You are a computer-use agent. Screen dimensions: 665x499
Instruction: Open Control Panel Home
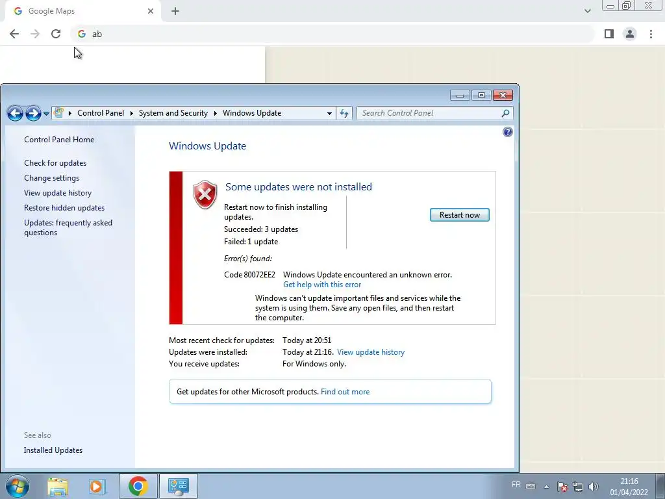tap(59, 140)
